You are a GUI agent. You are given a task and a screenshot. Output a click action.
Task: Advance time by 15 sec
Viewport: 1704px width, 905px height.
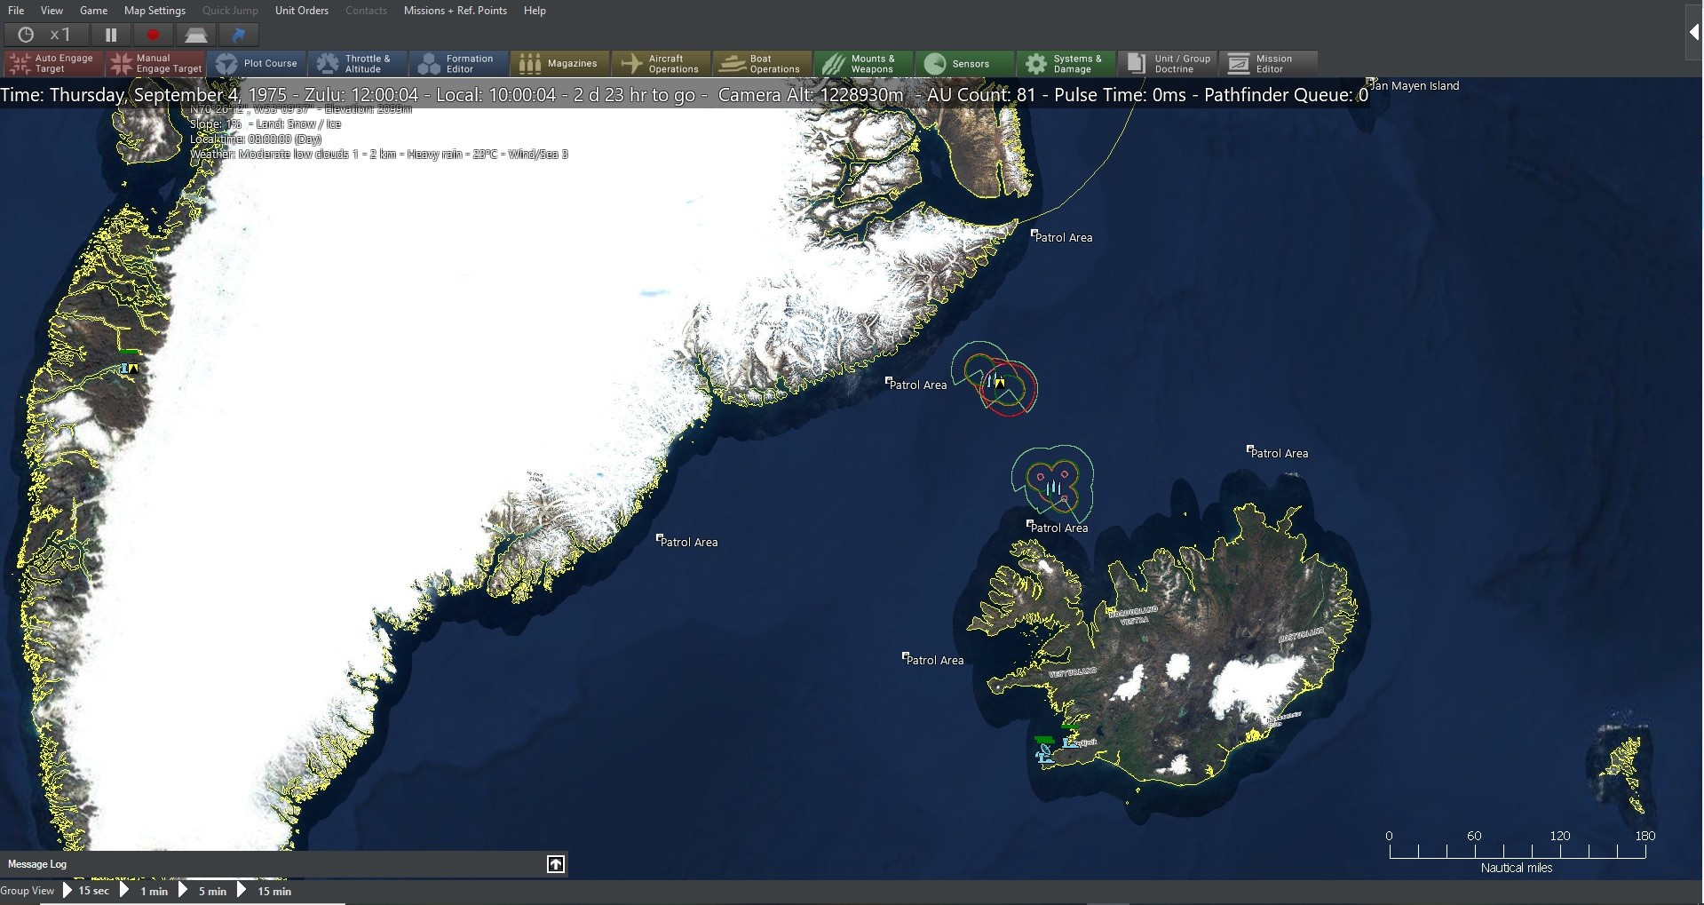[x=92, y=891]
